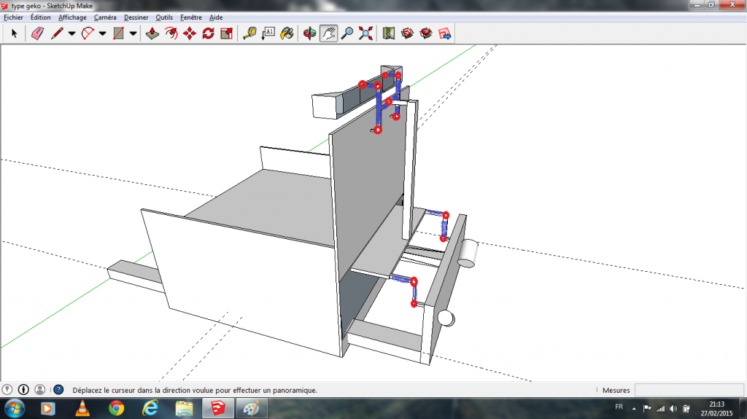The height and width of the screenshot is (419, 747).
Task: Expand the pencil line tool dropdown arrow
Action: point(71,34)
